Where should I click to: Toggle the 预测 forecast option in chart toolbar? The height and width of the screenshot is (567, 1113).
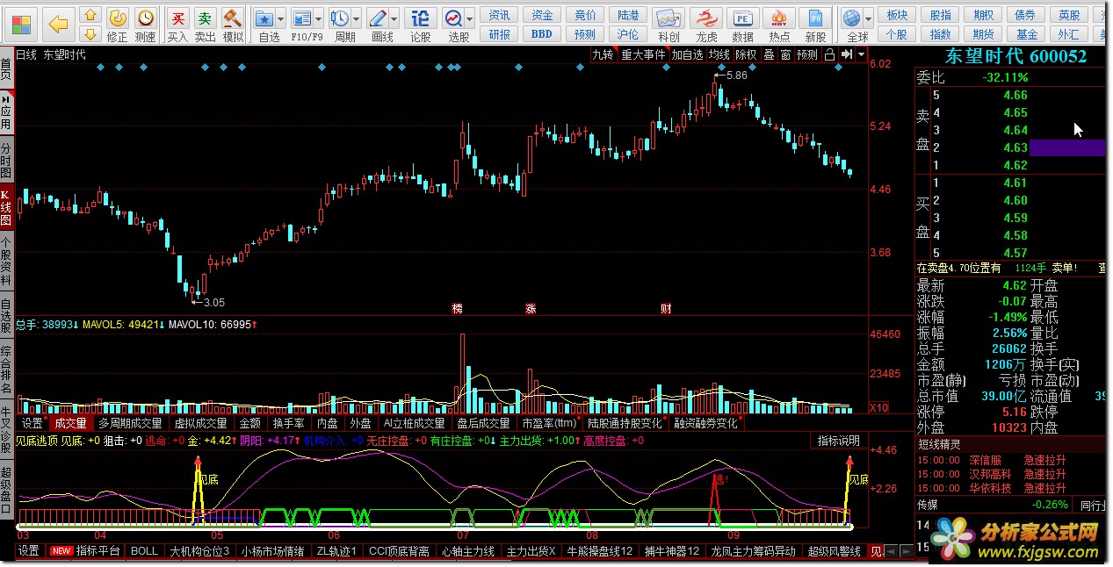(806, 54)
